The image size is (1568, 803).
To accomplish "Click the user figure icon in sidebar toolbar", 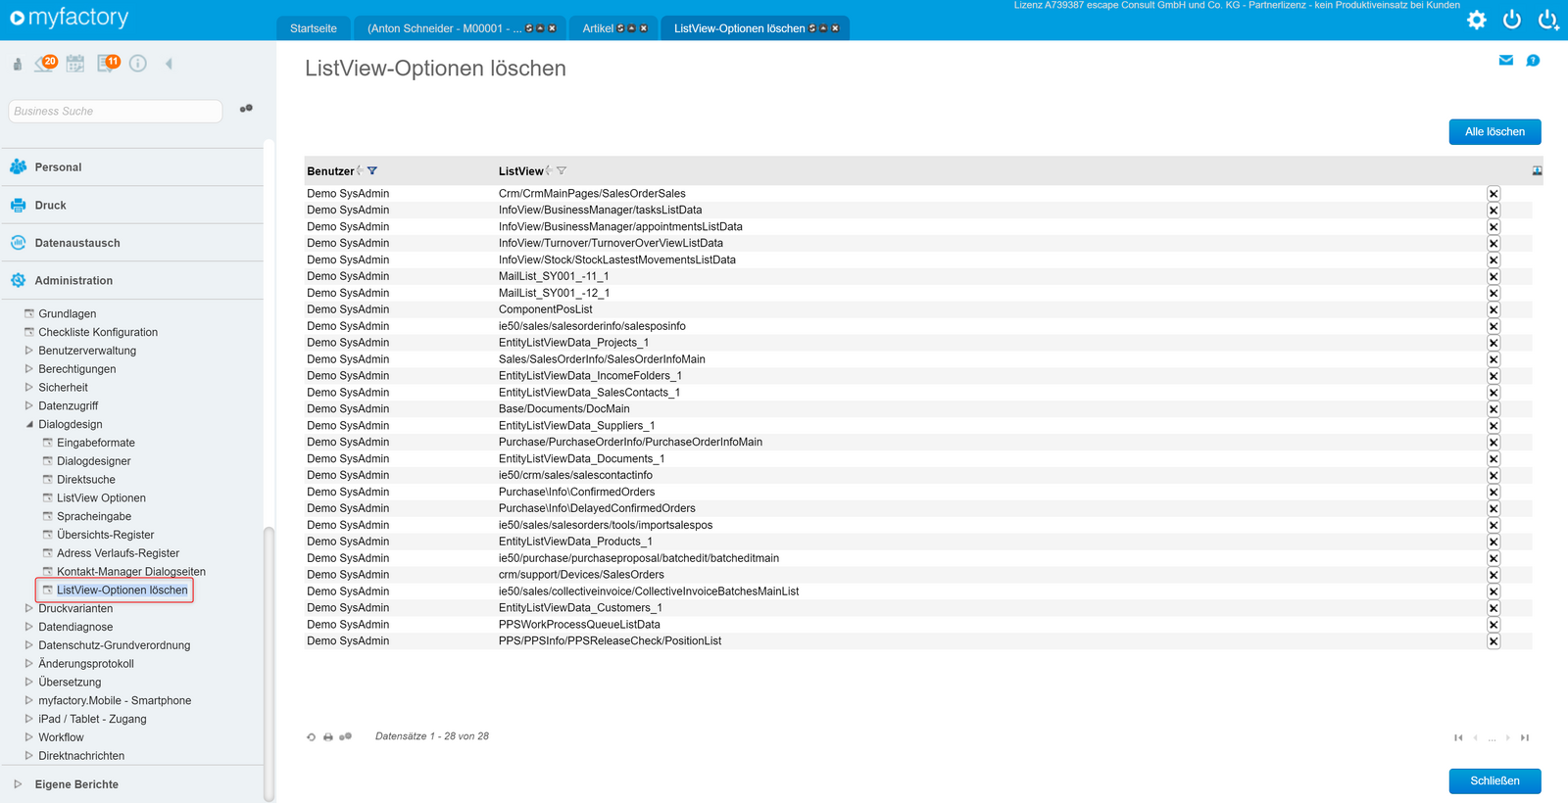I will click(18, 65).
